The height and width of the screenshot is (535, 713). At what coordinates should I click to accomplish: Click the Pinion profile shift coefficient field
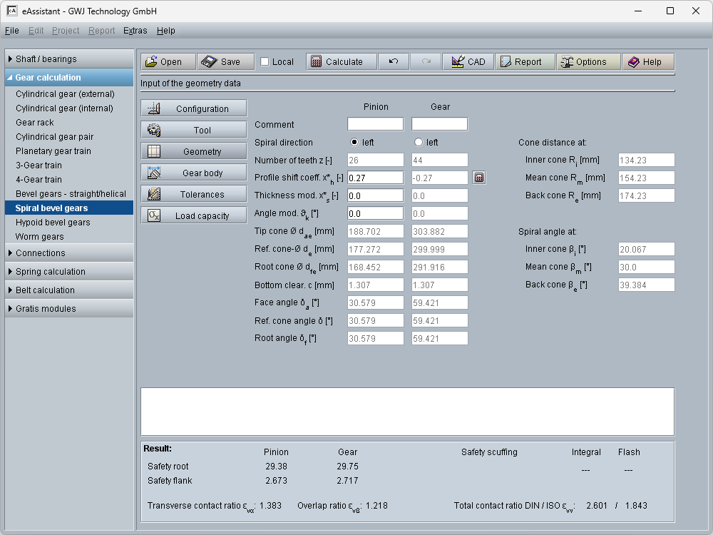pyautogui.click(x=375, y=178)
